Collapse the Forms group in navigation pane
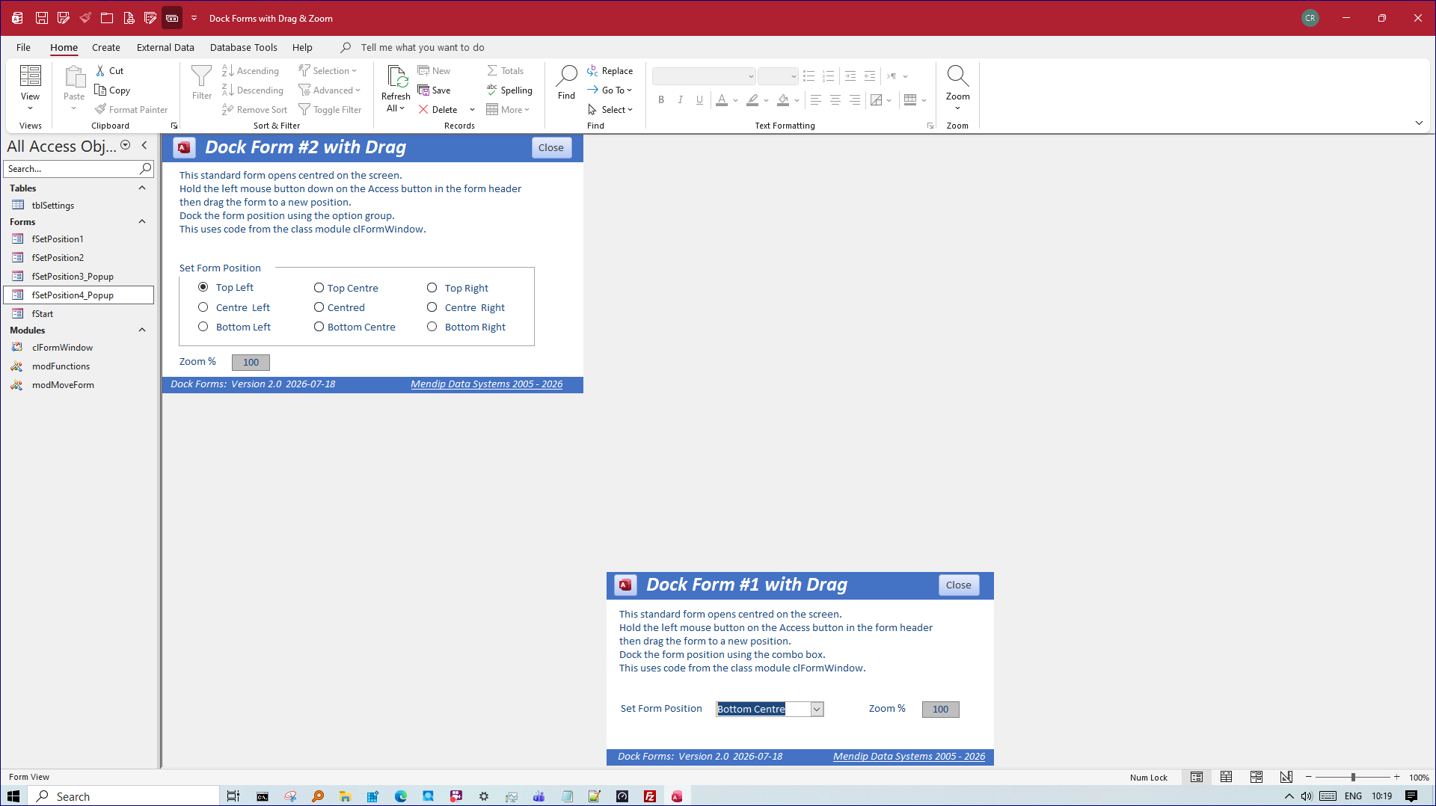 tap(142, 222)
